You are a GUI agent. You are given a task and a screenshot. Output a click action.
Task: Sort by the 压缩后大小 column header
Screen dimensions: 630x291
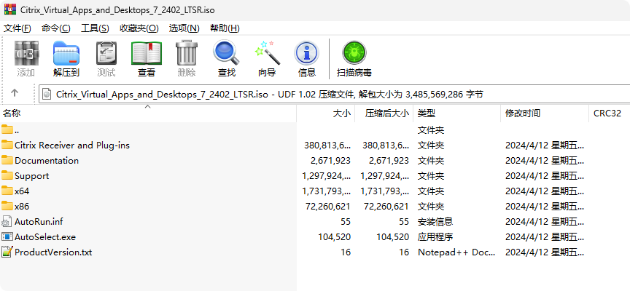pos(384,113)
